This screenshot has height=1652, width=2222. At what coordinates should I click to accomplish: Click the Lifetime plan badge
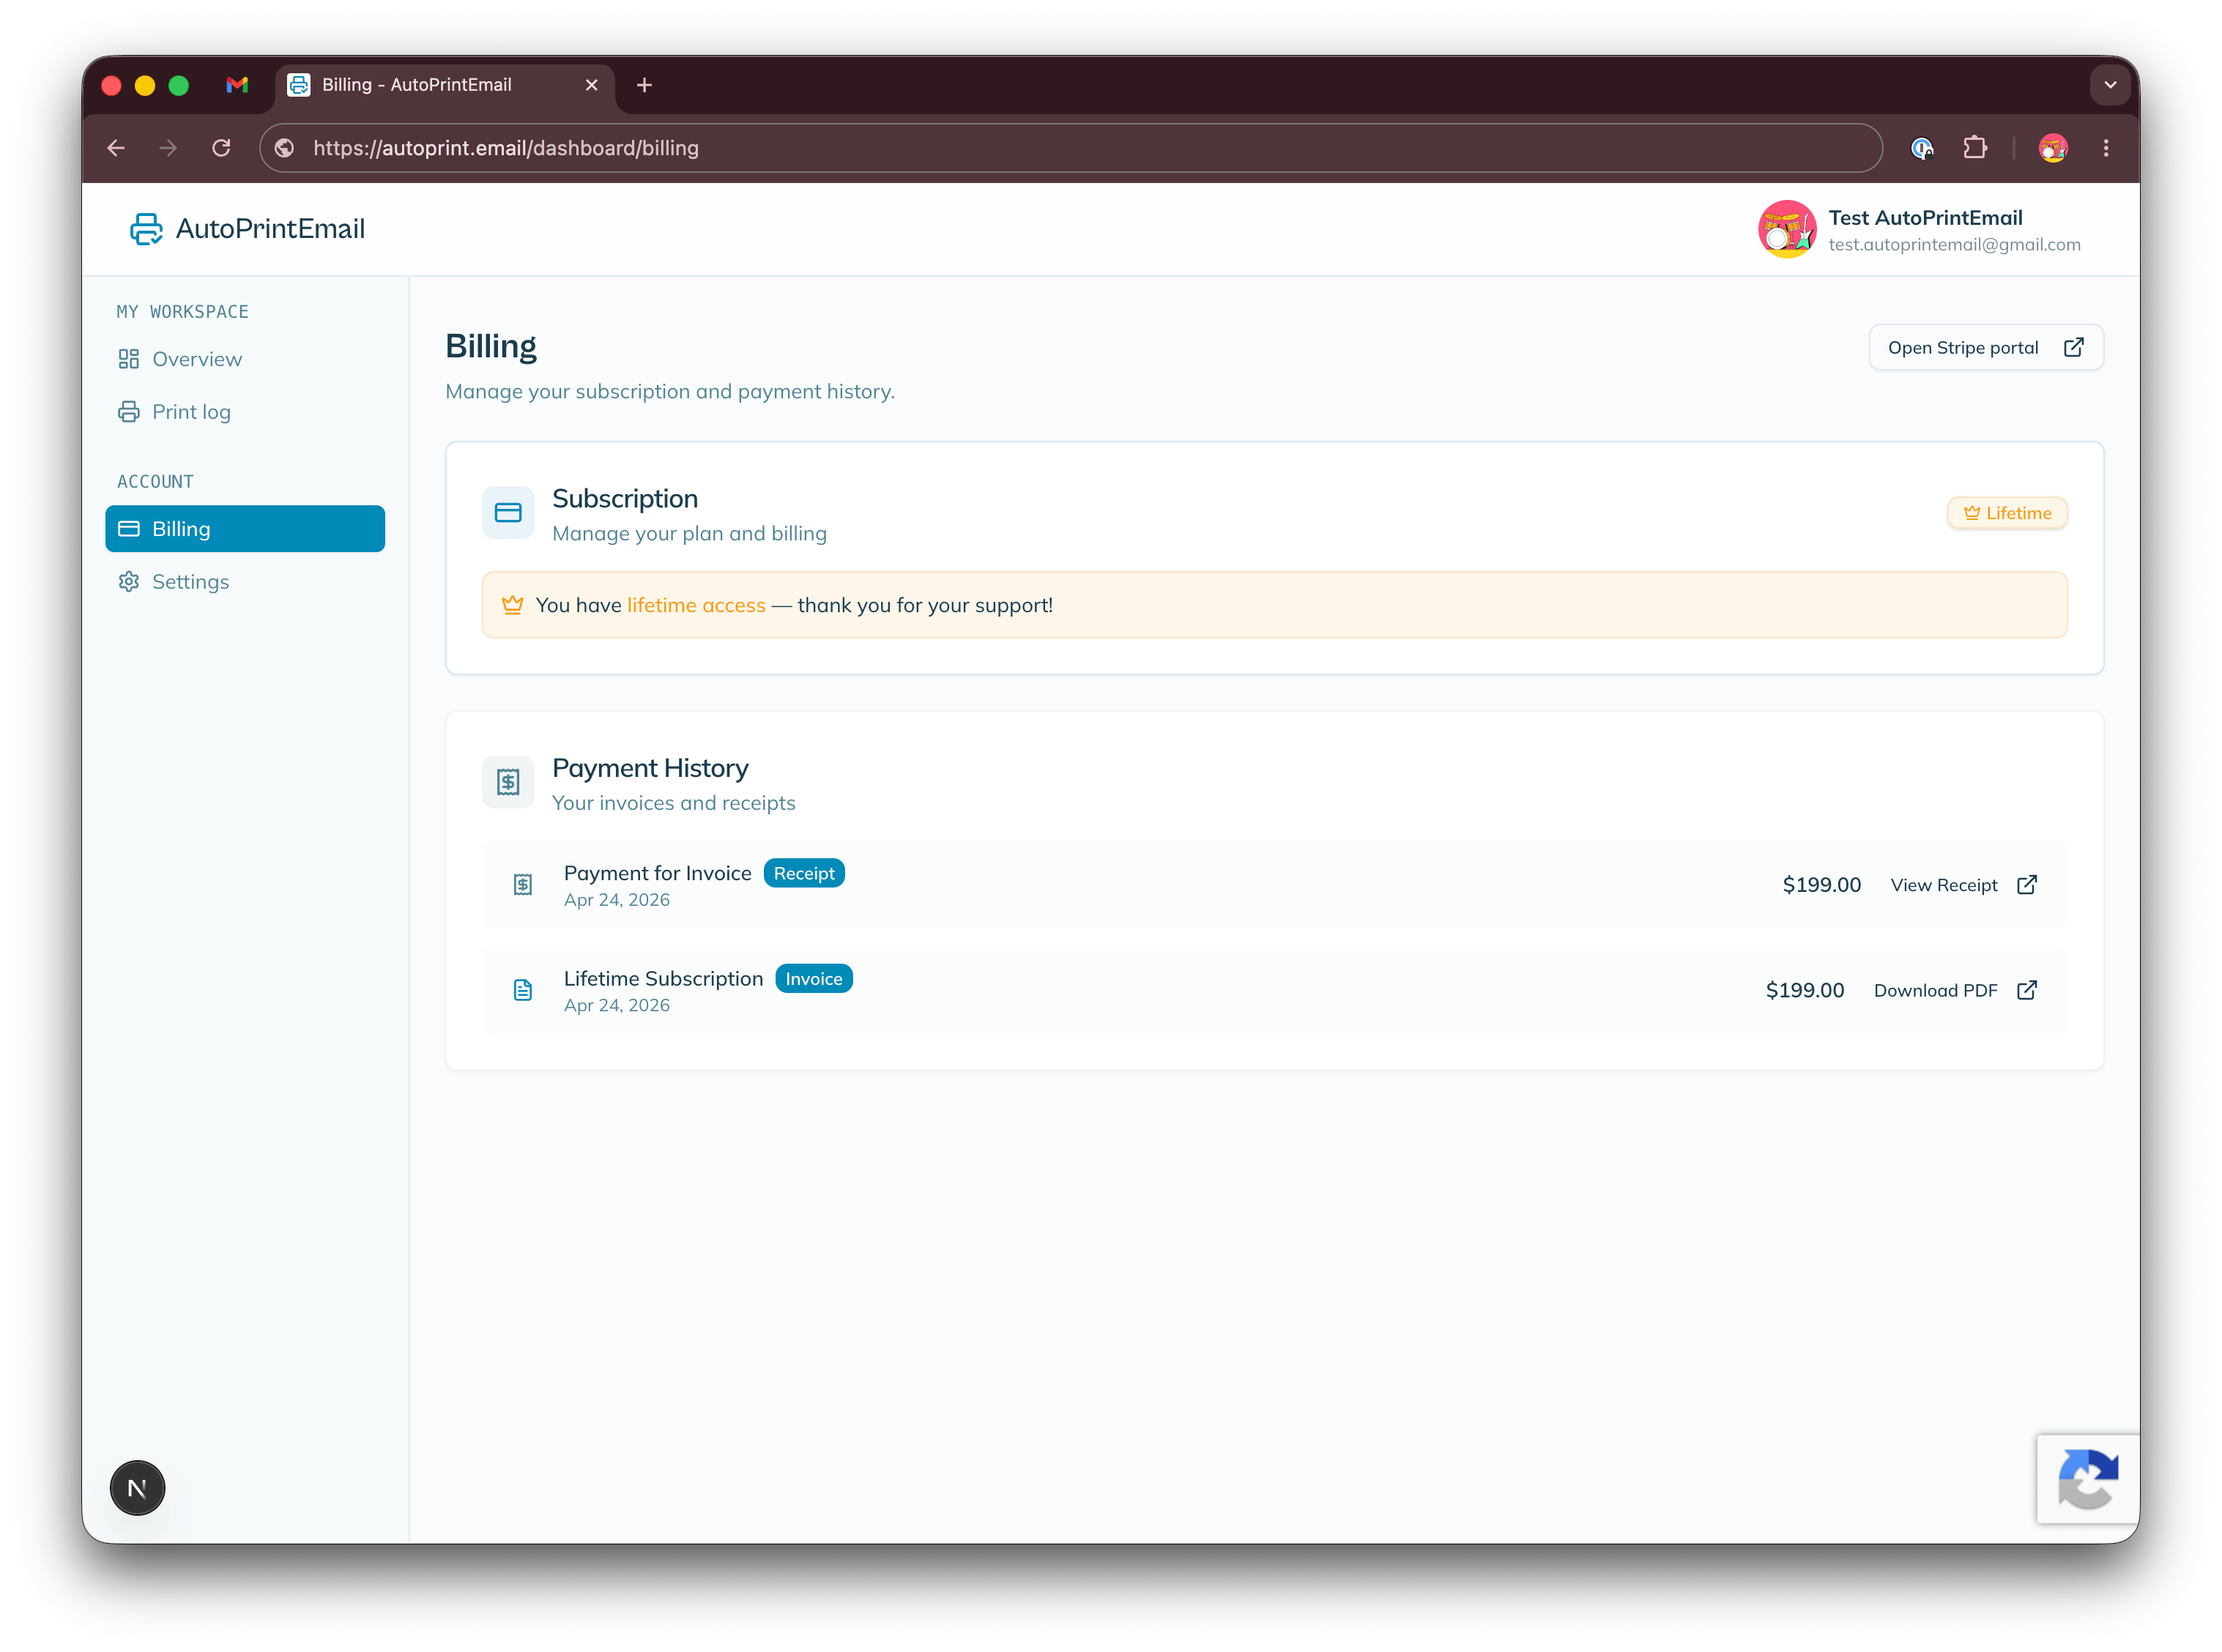click(x=2007, y=513)
